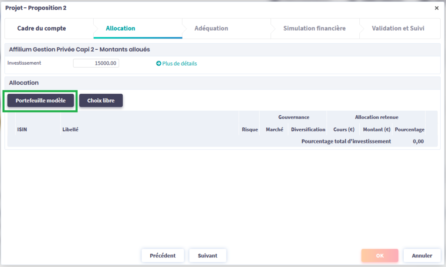
Task: Advance with the Suivant button
Action: [207, 256]
